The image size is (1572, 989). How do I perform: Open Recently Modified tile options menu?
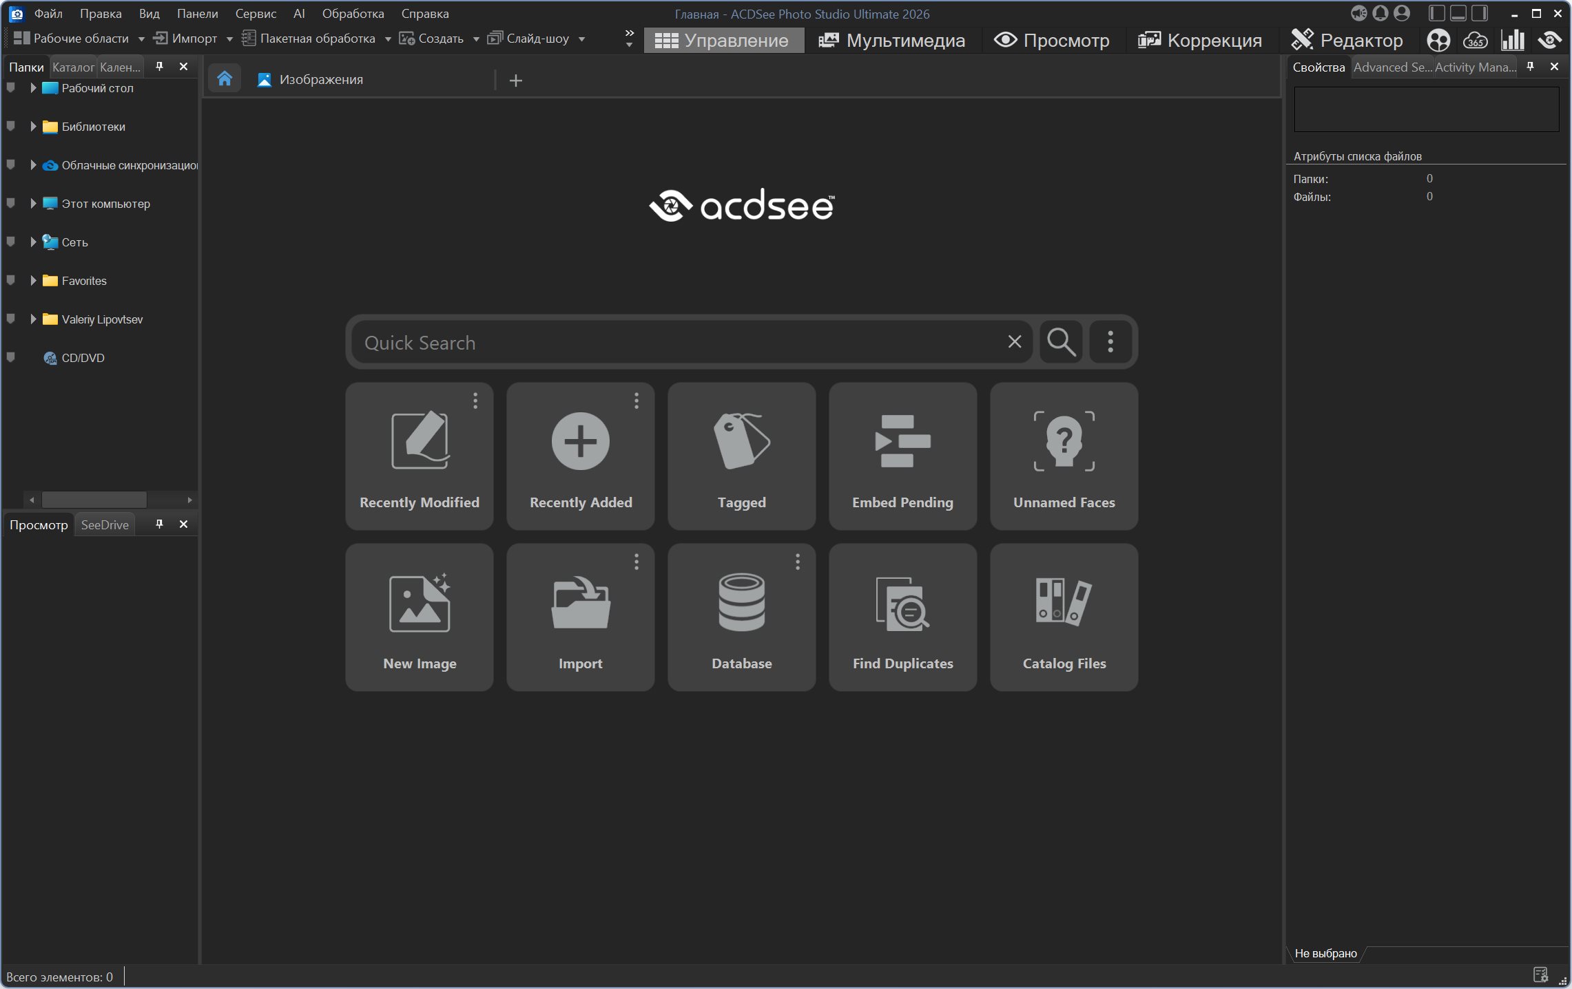pyautogui.click(x=475, y=401)
